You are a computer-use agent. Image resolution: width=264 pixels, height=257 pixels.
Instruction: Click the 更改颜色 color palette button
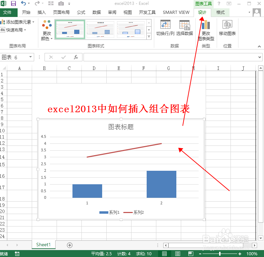[x=47, y=30]
